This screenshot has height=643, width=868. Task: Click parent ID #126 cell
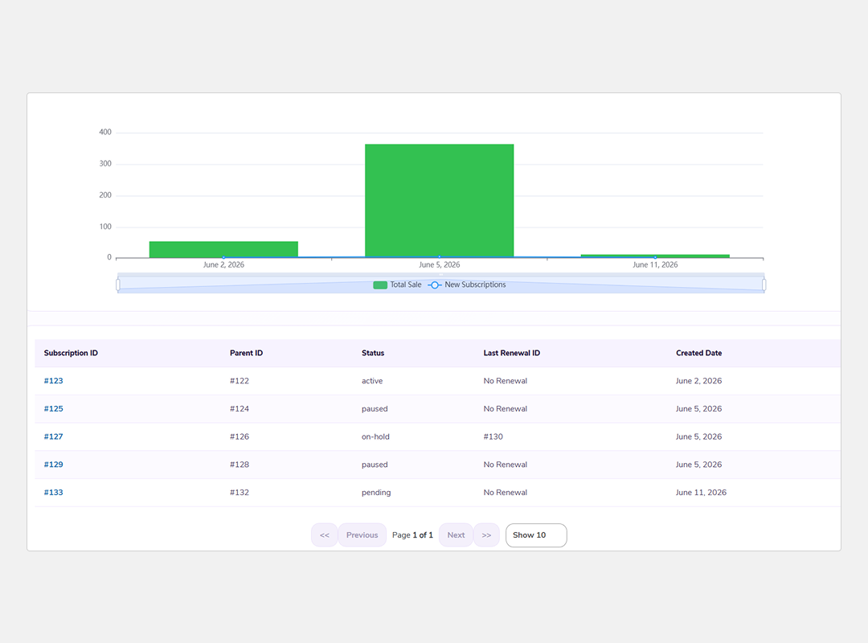click(240, 436)
